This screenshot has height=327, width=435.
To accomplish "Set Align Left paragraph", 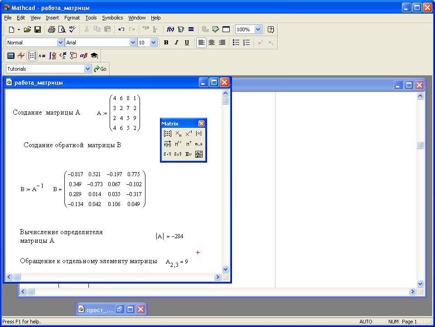I will coord(201,43).
